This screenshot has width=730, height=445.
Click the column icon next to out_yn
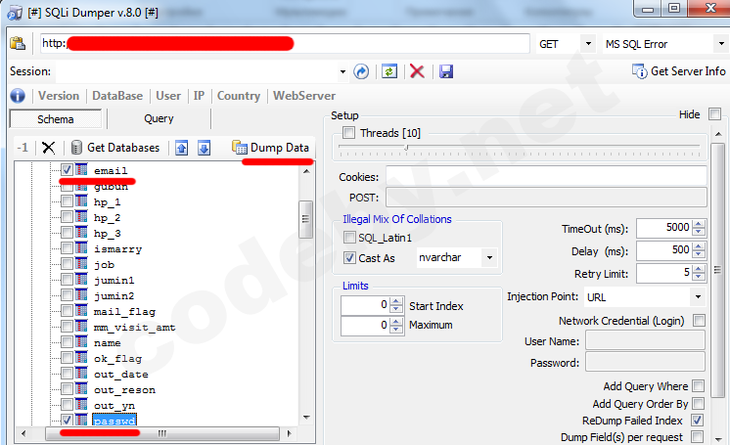(x=81, y=405)
